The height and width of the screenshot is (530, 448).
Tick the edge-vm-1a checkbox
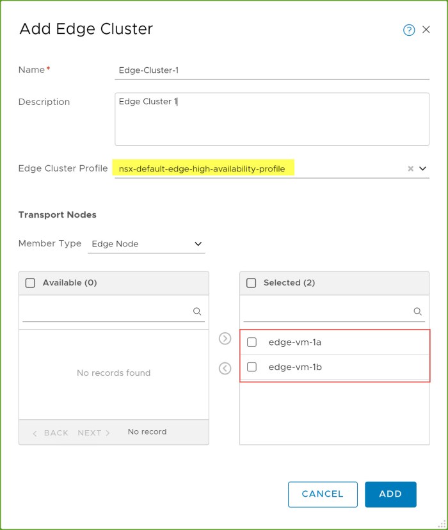(252, 342)
